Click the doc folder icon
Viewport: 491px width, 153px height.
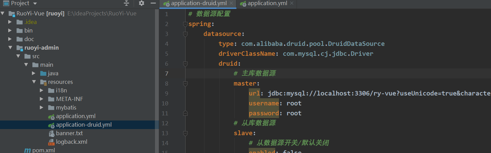click(20, 39)
